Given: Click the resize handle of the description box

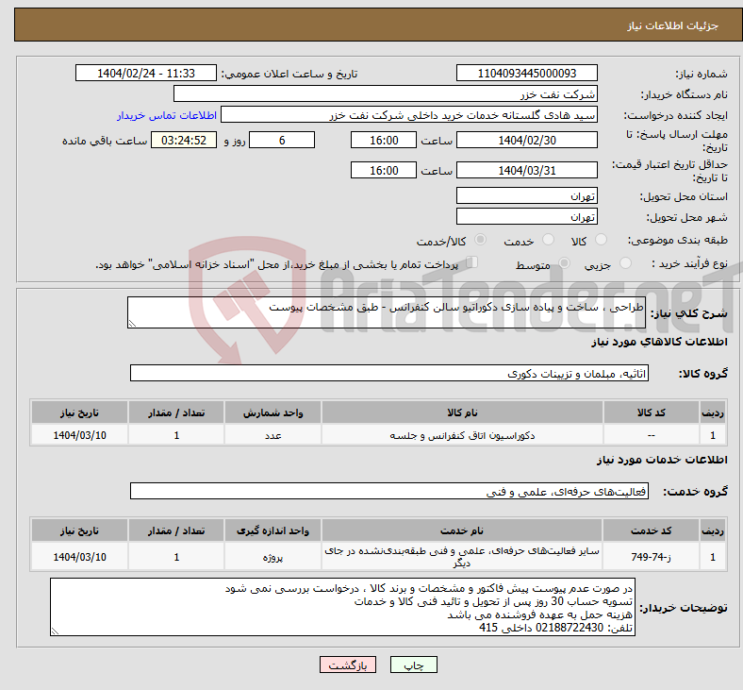Looking at the screenshot, I should (132, 324).
